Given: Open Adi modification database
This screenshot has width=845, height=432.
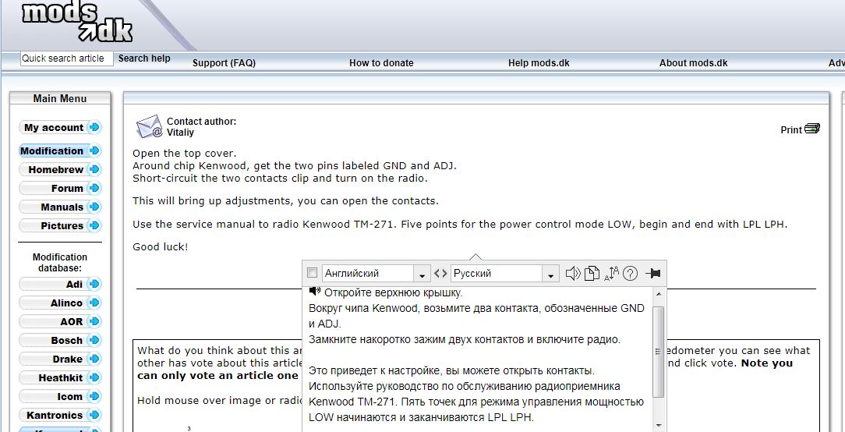Looking at the screenshot, I should (x=60, y=284).
